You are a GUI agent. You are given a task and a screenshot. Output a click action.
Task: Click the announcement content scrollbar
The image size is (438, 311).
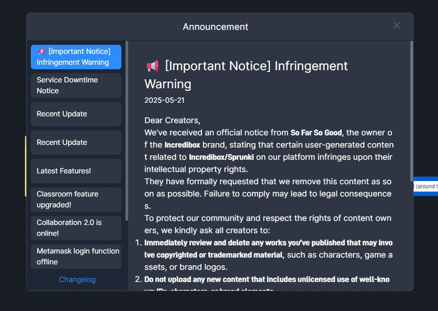pyautogui.click(x=411, y=111)
